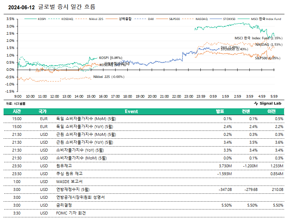Click the 쿠싱 원유 재고 event name
The image size is (288, 222).
69,174
